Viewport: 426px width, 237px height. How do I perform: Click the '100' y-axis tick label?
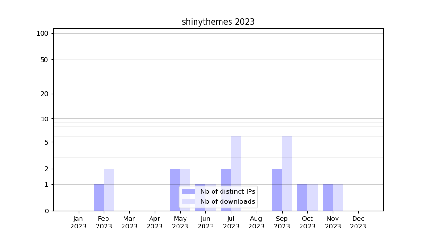point(43,33)
